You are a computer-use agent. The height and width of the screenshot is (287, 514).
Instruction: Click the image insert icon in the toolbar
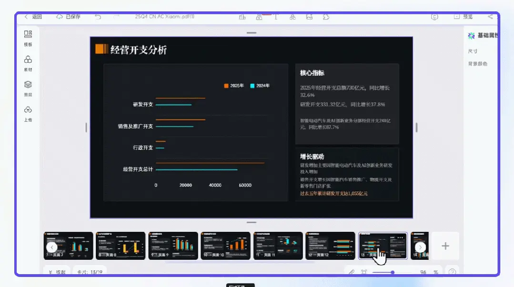point(309,17)
